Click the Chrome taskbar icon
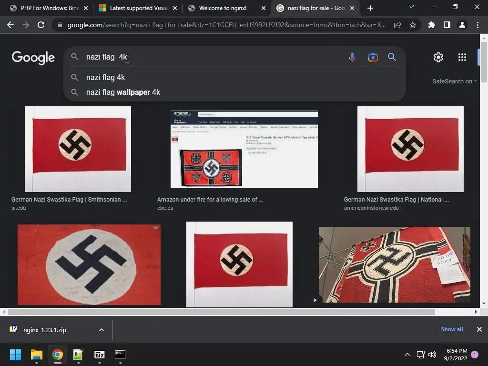Viewport: 488px width, 366px height. [x=57, y=355]
